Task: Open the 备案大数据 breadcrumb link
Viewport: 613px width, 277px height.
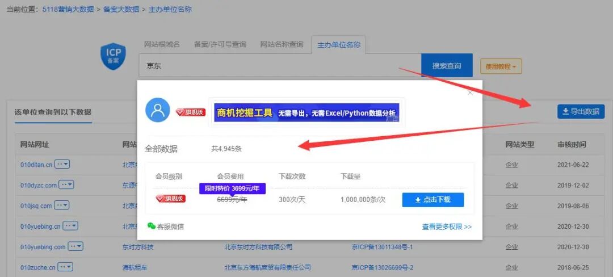Action: coord(121,10)
